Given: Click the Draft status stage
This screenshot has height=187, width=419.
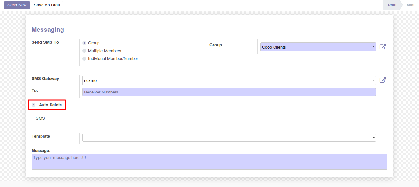Looking at the screenshot, I should pyautogui.click(x=392, y=5).
